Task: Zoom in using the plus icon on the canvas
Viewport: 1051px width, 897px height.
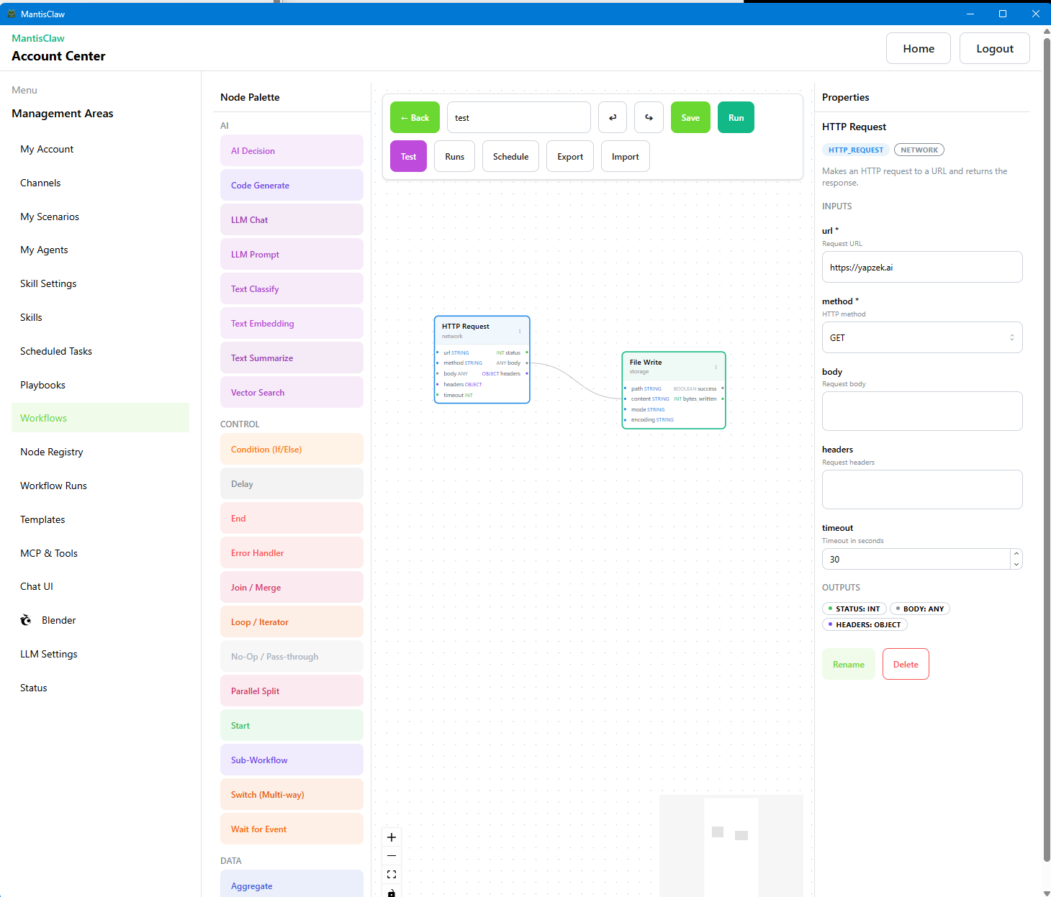Action: [392, 837]
